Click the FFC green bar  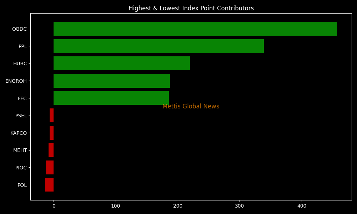[111, 98]
